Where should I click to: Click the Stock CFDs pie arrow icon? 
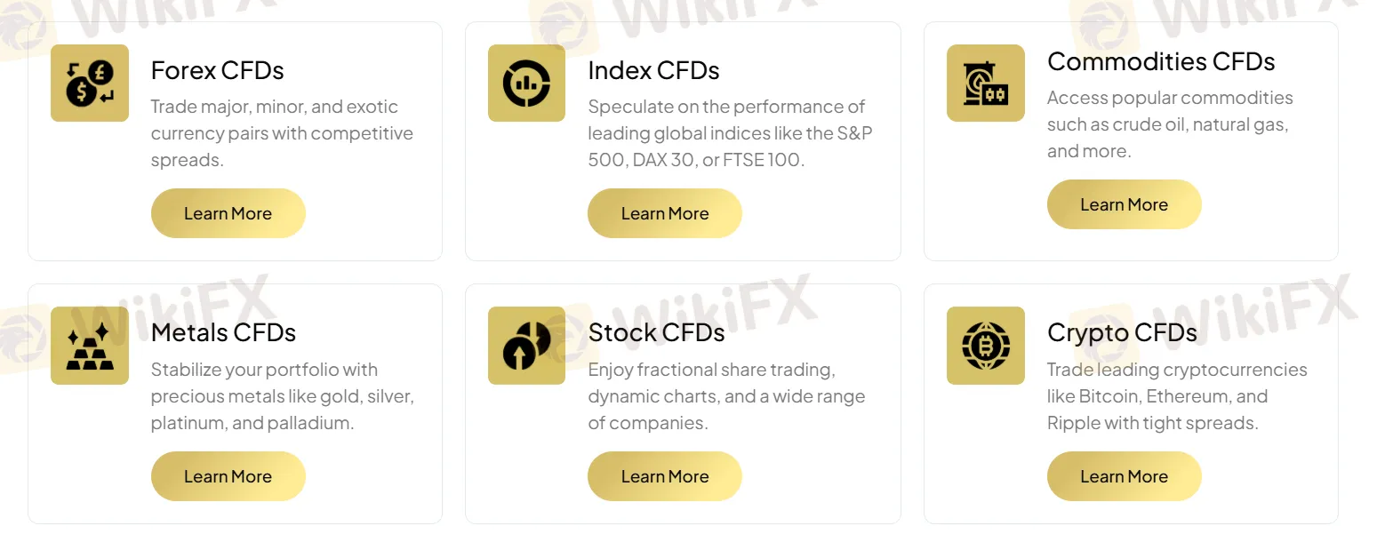coord(526,346)
